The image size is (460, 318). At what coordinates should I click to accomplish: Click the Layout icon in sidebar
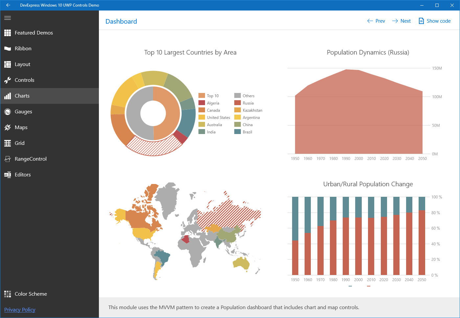point(8,64)
